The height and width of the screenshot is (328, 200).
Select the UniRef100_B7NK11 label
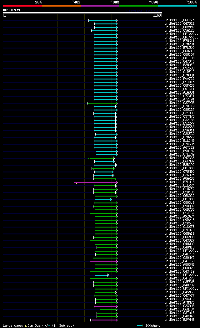179,41
